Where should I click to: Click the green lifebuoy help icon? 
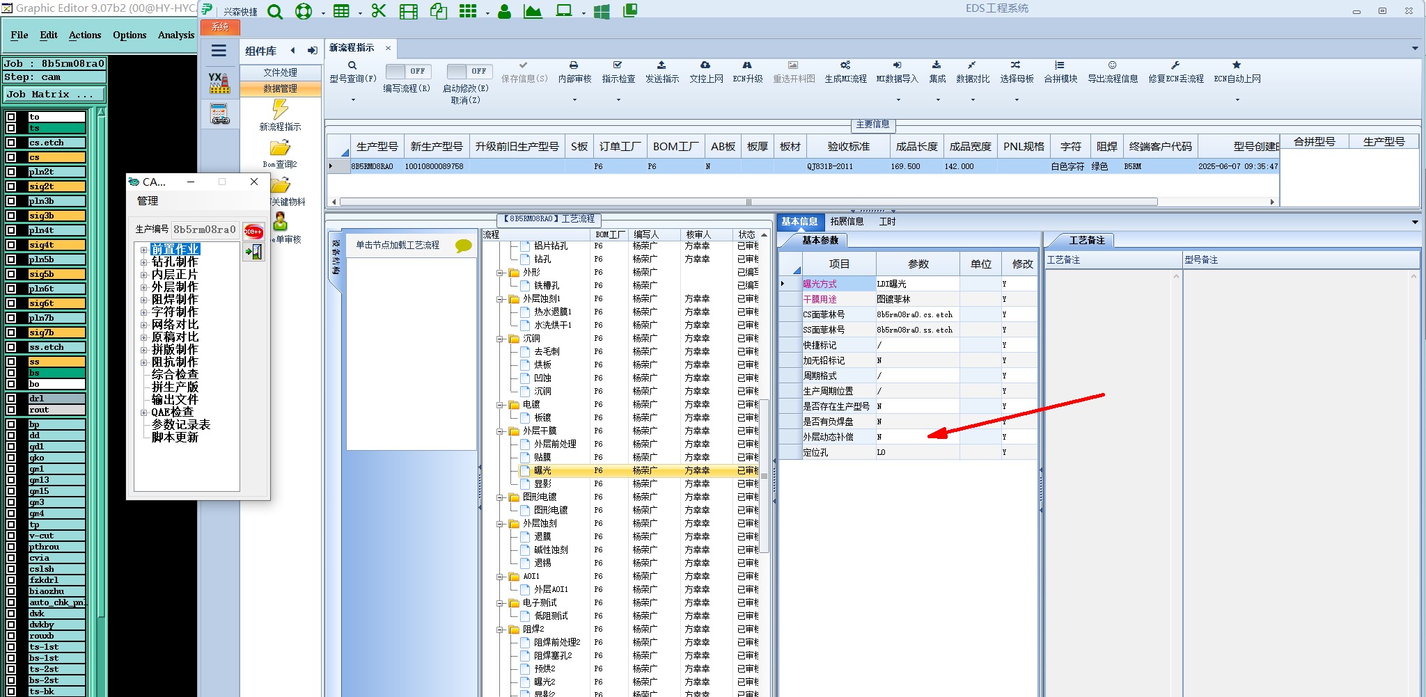tap(304, 11)
